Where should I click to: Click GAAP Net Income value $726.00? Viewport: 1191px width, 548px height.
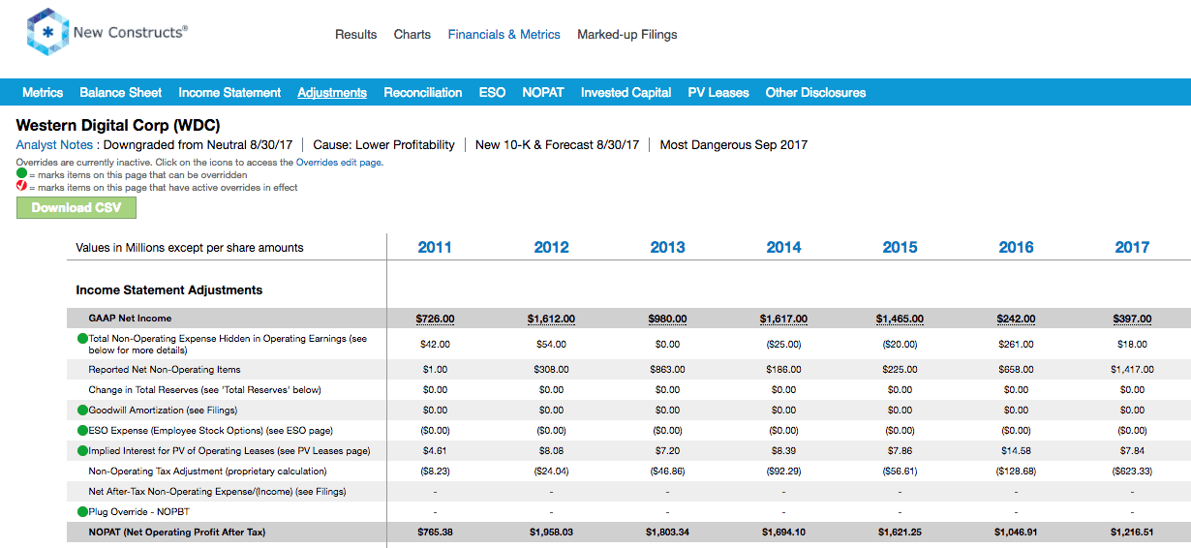[x=435, y=319]
